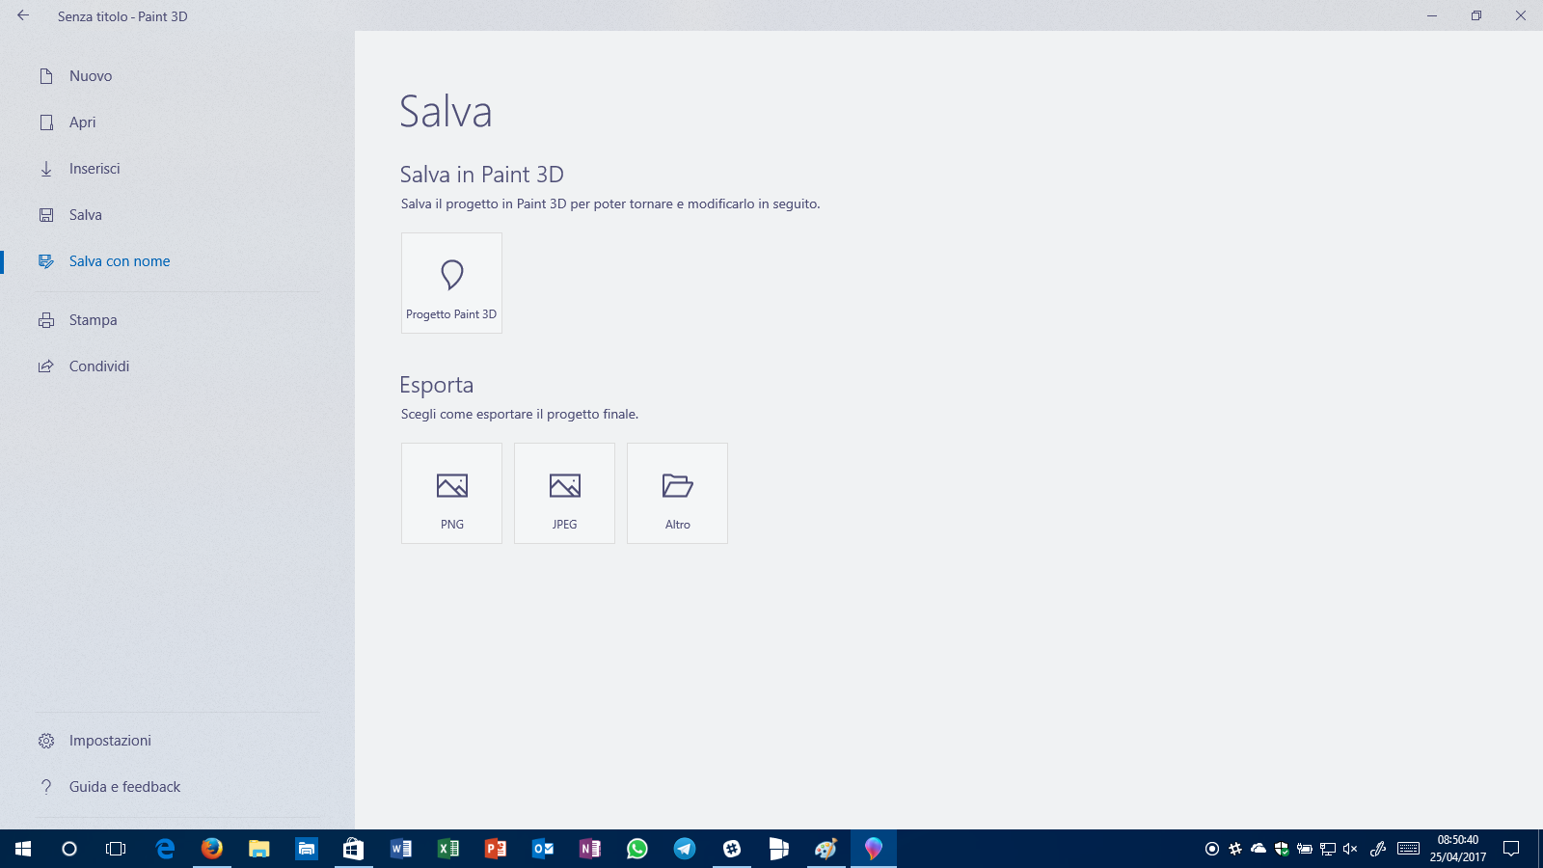Open the white flag taskbar app

[x=779, y=849]
